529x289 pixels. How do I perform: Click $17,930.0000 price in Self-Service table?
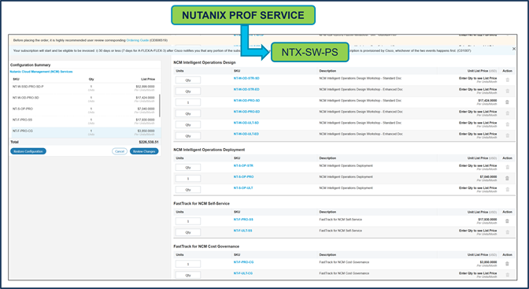[x=487, y=220]
